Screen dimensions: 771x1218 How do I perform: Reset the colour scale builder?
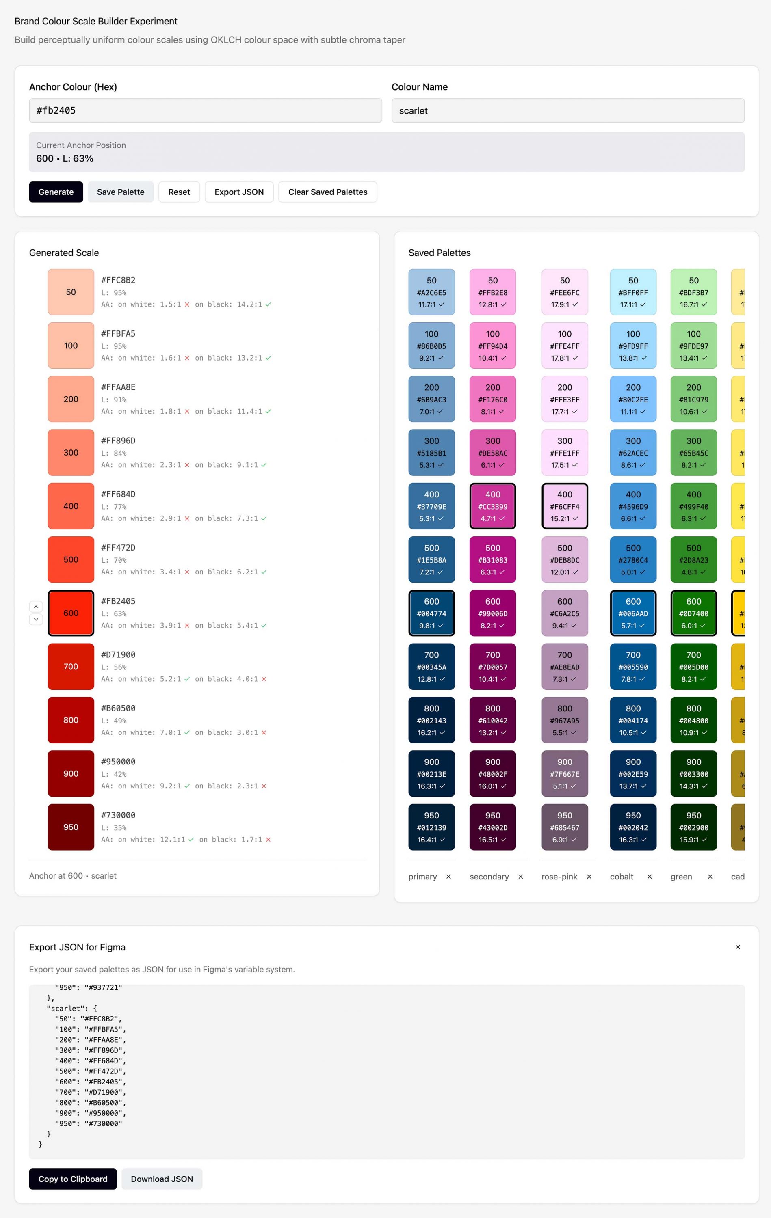179,192
